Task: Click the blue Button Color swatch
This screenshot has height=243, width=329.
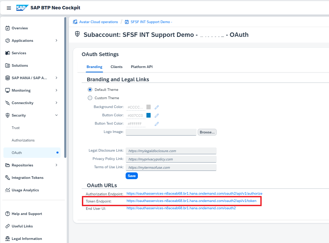Action: click(149, 115)
